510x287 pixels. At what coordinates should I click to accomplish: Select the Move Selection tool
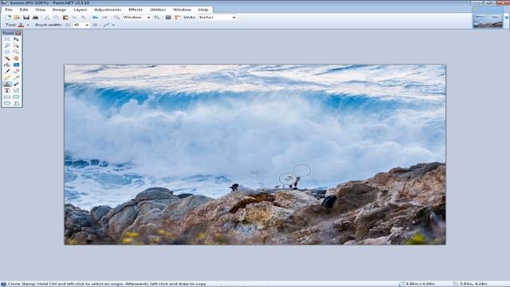(x=16, y=45)
